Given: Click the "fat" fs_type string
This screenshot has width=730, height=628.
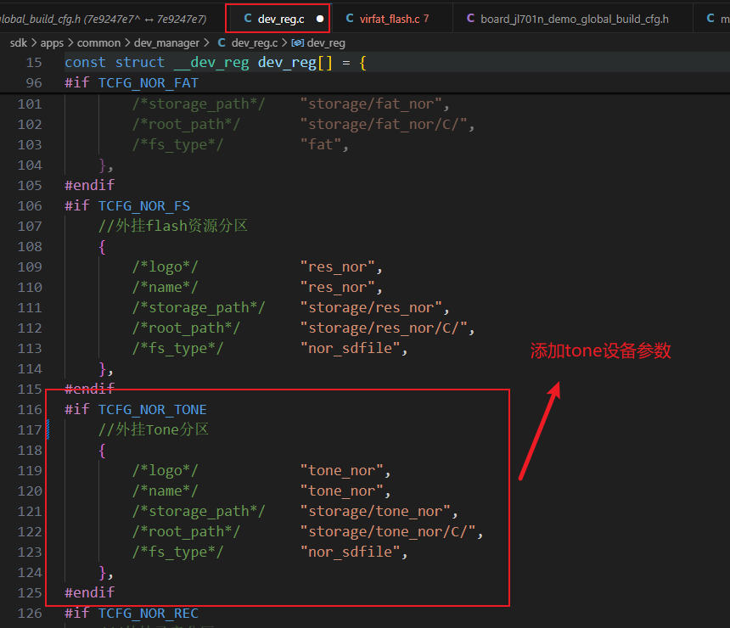Looking at the screenshot, I should (321, 144).
